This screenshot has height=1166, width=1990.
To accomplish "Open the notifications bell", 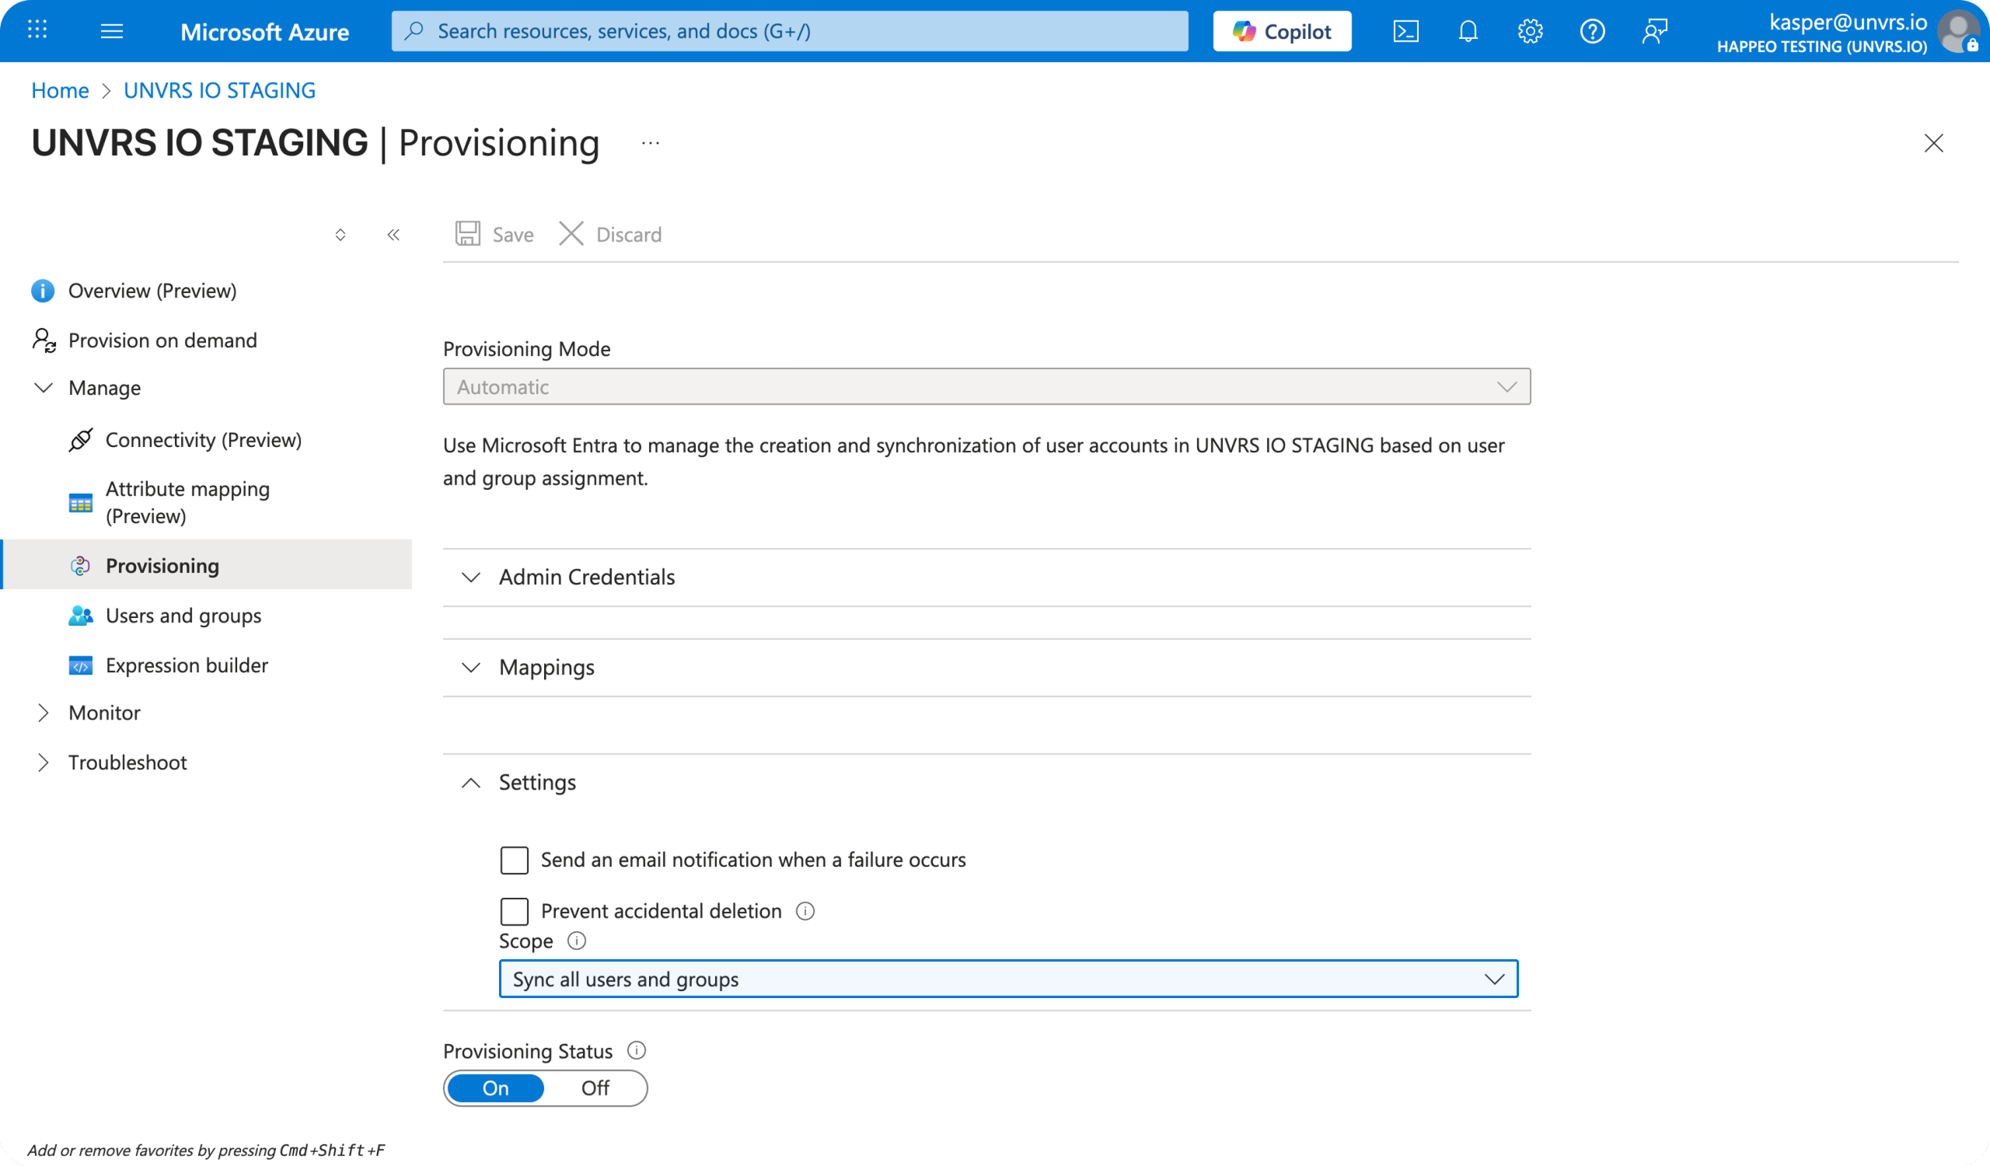I will coord(1468,31).
